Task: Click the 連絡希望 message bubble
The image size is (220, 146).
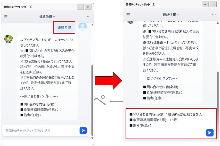Action: click(x=64, y=28)
